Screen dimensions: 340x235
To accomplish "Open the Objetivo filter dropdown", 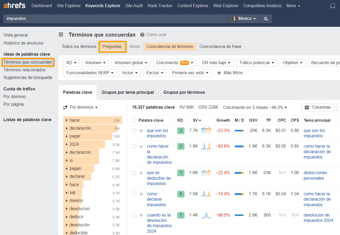I will [x=292, y=63].
